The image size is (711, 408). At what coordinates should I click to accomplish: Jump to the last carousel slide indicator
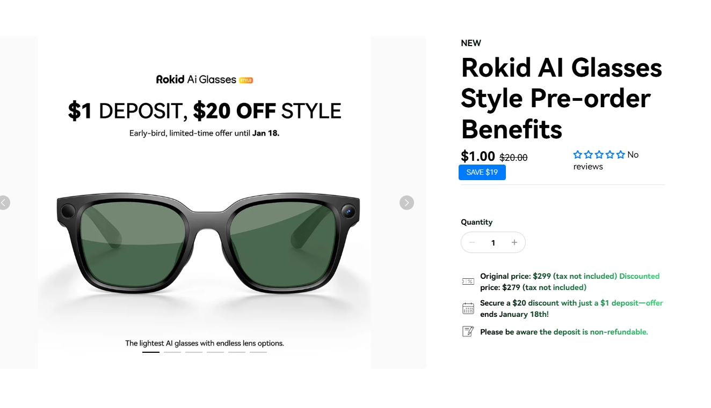click(258, 352)
